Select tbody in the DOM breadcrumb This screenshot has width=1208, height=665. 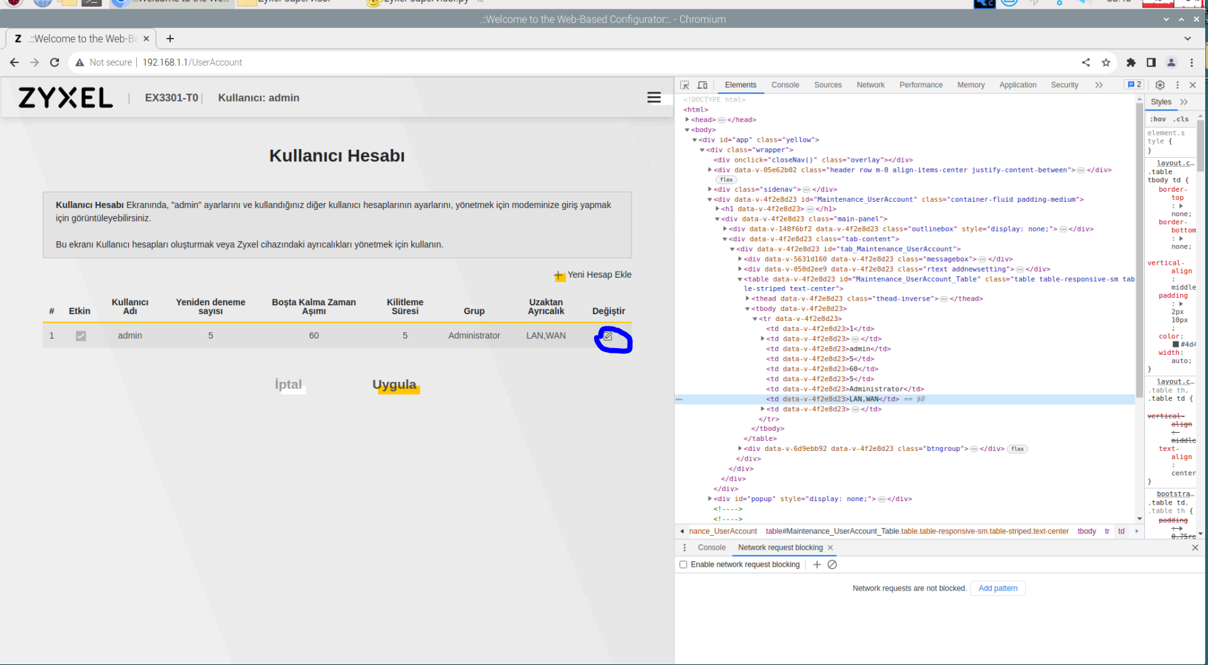click(1087, 532)
